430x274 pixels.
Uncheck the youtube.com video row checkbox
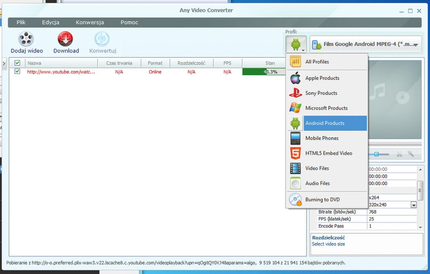tap(17, 71)
